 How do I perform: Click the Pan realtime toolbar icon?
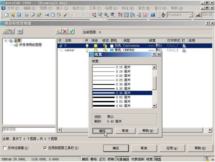[94, 15]
